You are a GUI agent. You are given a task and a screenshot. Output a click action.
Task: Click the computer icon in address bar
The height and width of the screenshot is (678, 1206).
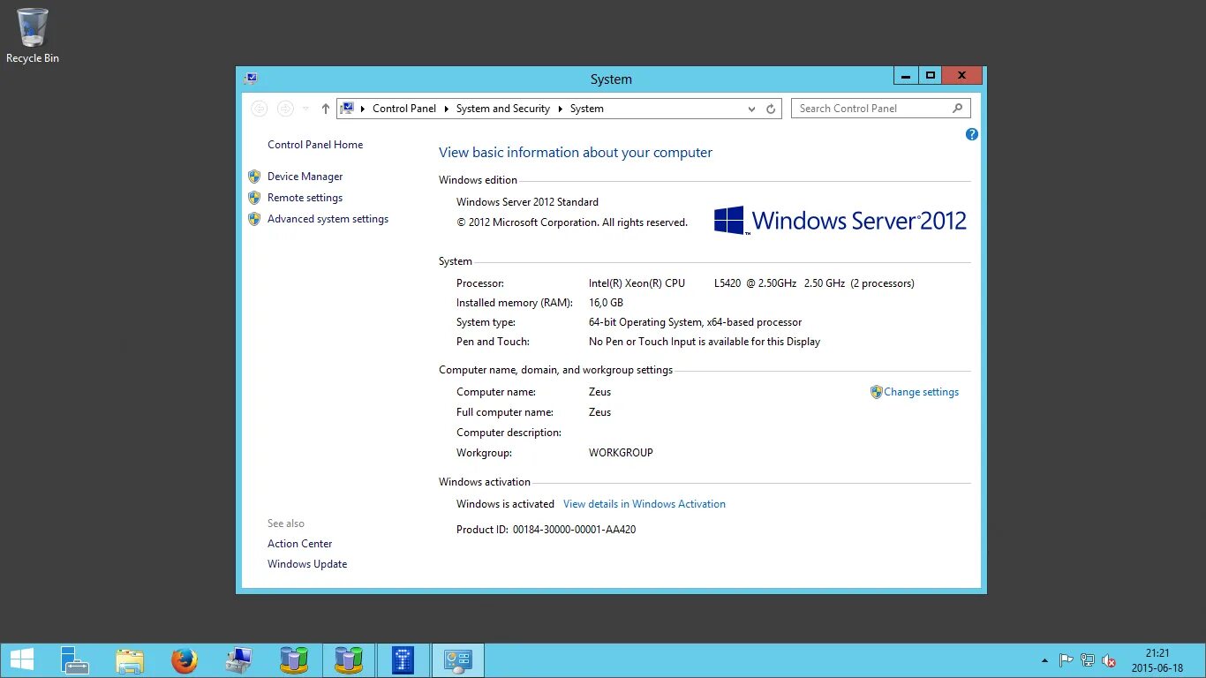(347, 109)
